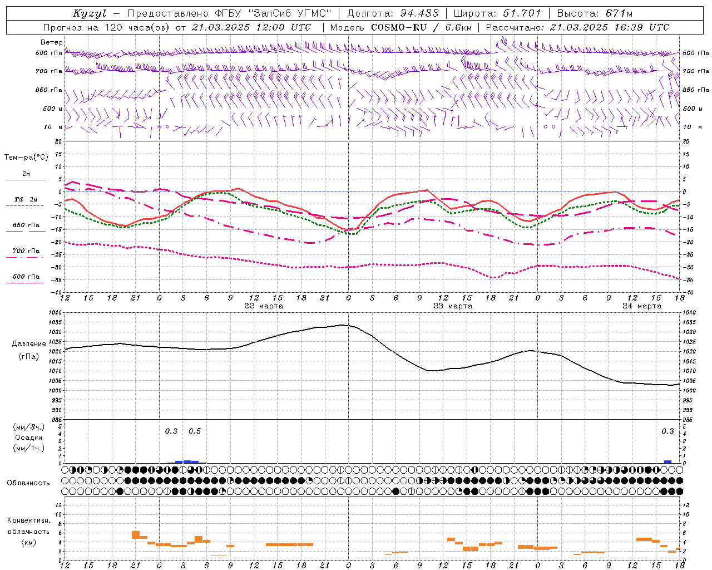Click the "Высота: 671м" elevation value

tap(595, 13)
